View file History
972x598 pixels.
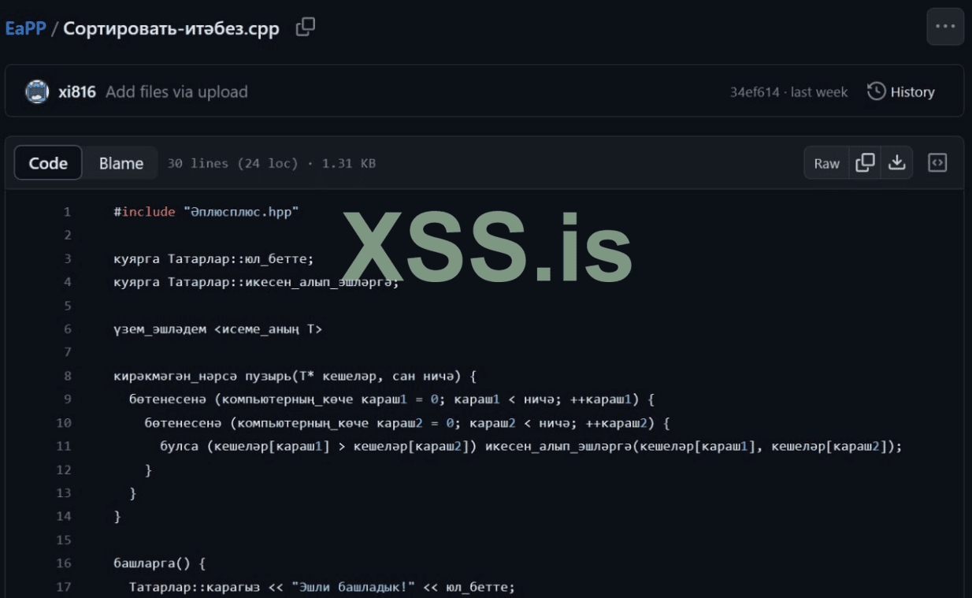pos(900,92)
